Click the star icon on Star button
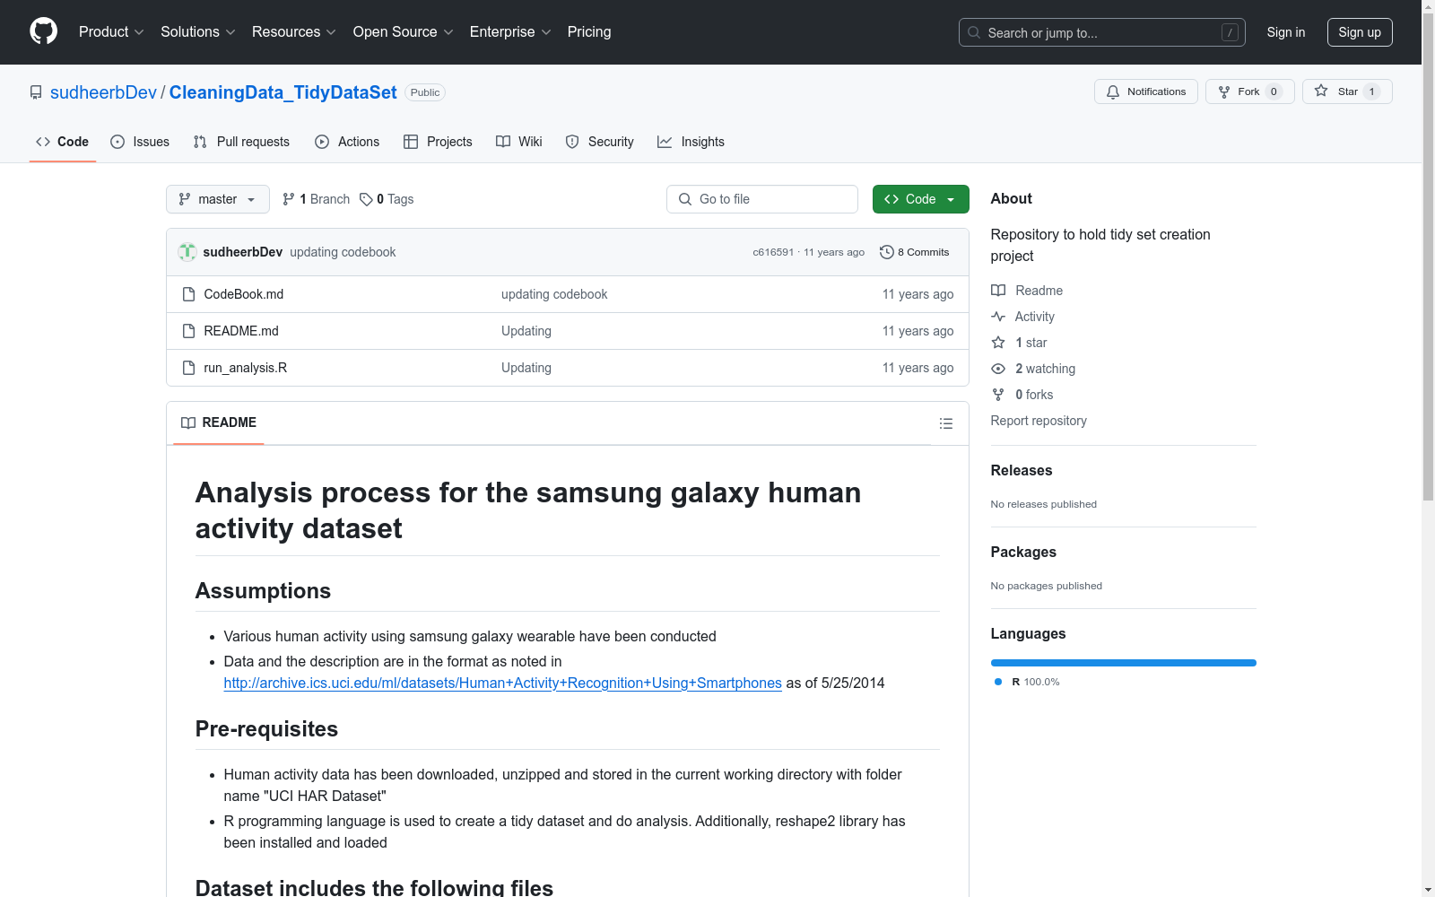 coord(1321,91)
